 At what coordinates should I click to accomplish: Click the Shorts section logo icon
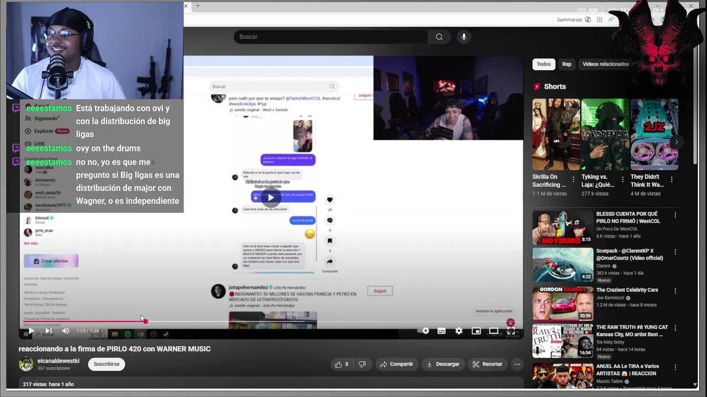536,87
